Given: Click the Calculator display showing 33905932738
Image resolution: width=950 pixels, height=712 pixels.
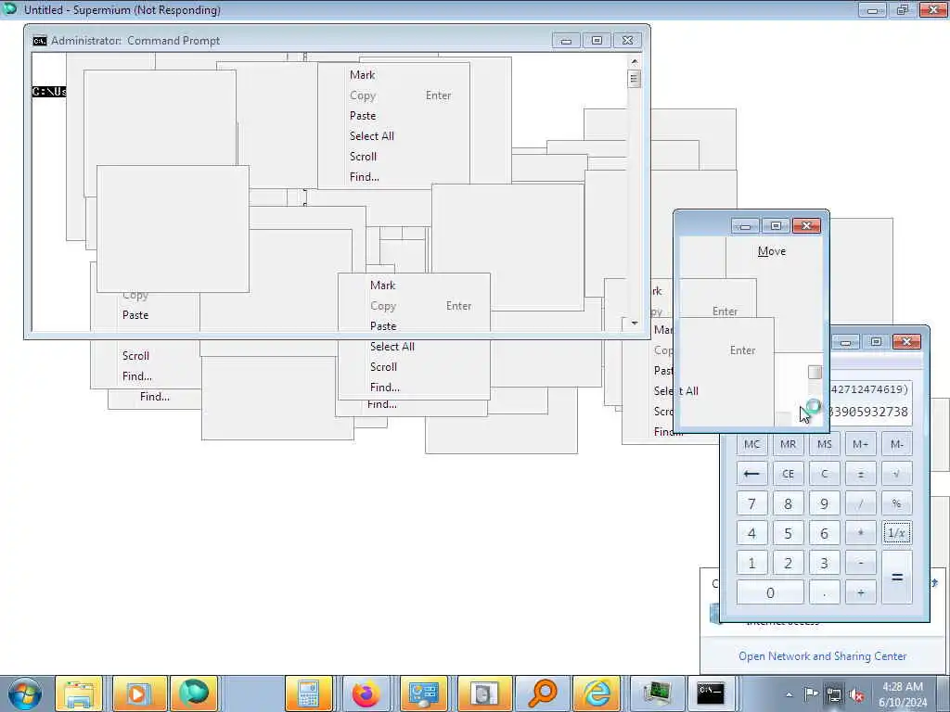Looking at the screenshot, I should (870, 401).
